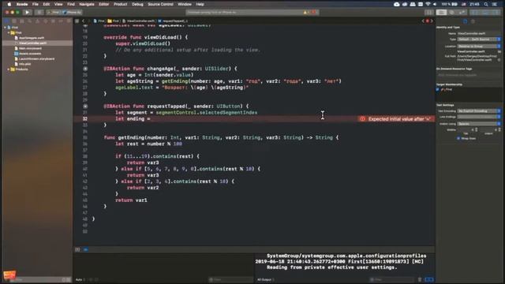Show the File inspector icon
505x284 pixels.
pos(465,21)
